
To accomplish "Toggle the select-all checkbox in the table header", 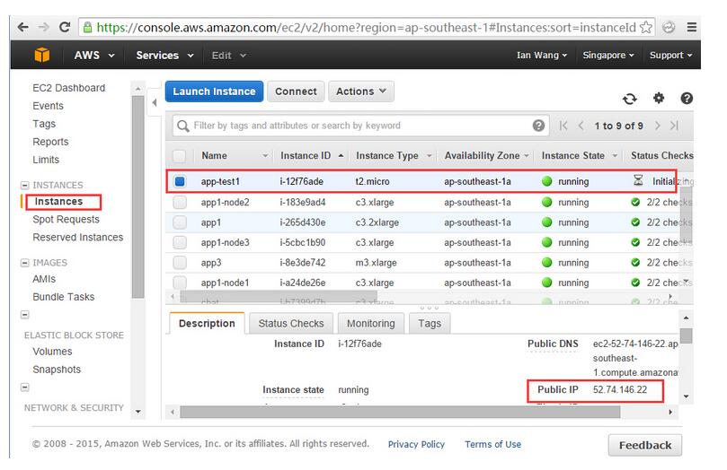I will [x=180, y=156].
